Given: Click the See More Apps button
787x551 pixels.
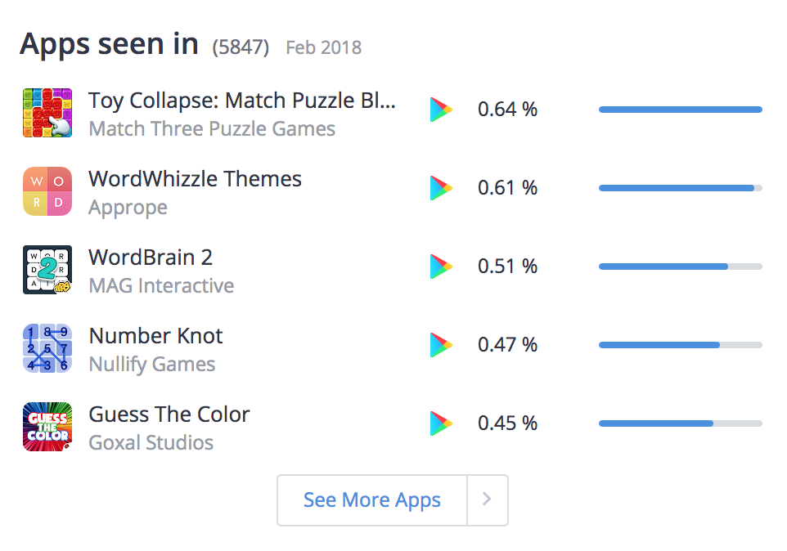Looking at the screenshot, I should click(372, 499).
